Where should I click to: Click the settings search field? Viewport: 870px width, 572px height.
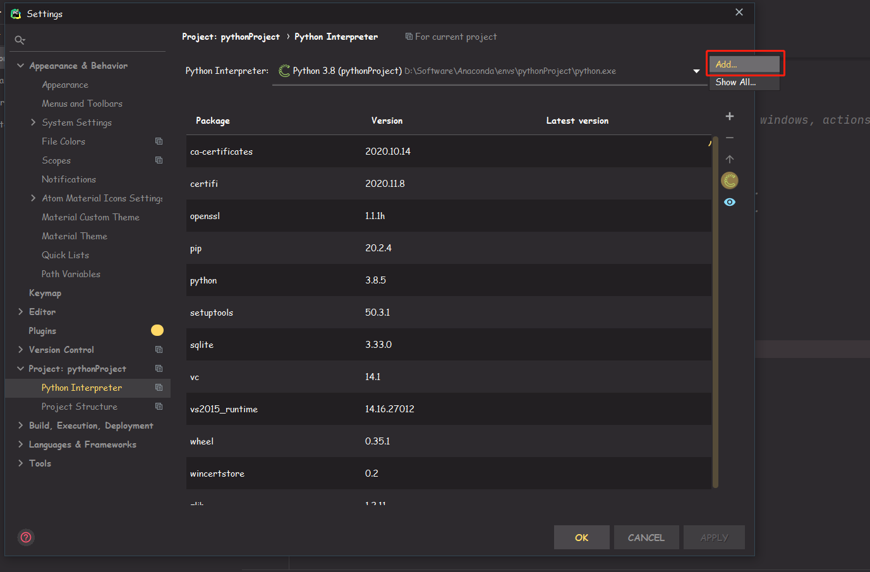pyautogui.click(x=88, y=40)
